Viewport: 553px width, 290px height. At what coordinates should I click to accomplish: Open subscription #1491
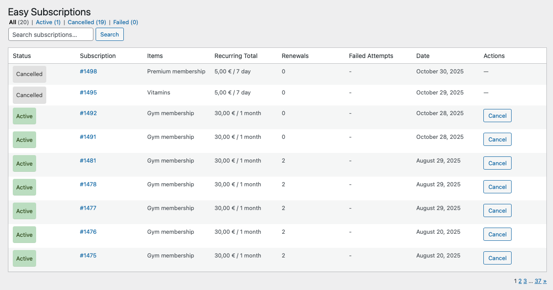[x=88, y=137]
